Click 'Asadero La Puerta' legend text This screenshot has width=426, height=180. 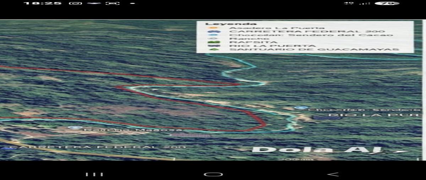coord(277,28)
